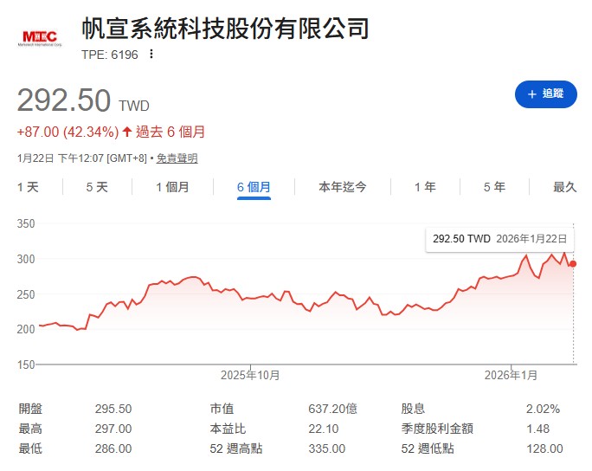Image resolution: width=592 pixels, height=471 pixels.
Task: Click the 52 週高點 label
Action: coord(236,448)
